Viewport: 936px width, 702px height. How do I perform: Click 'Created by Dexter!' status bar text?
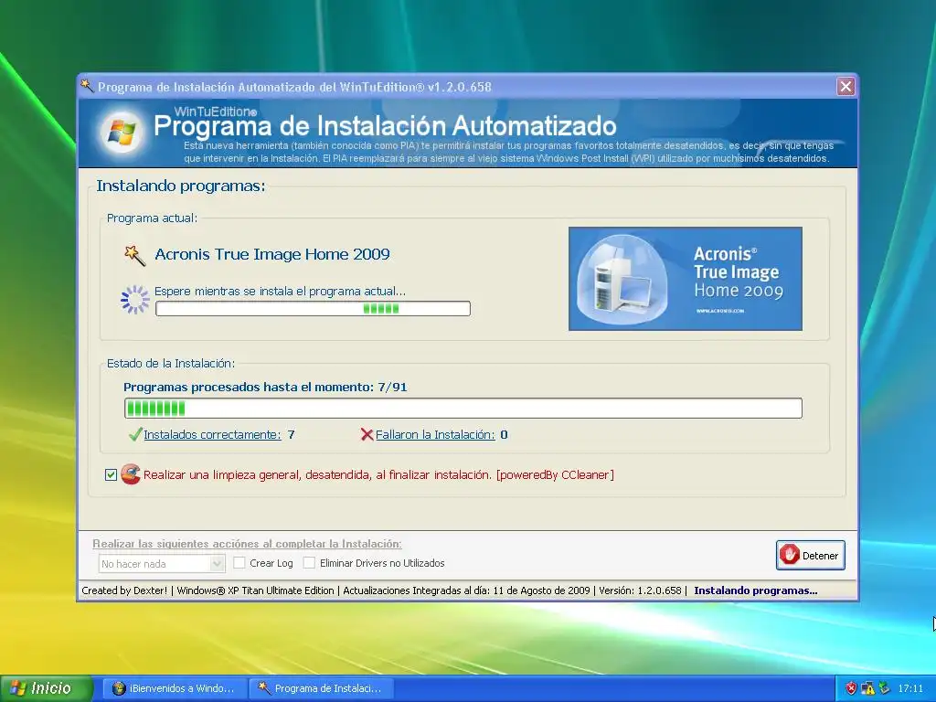[x=124, y=590]
